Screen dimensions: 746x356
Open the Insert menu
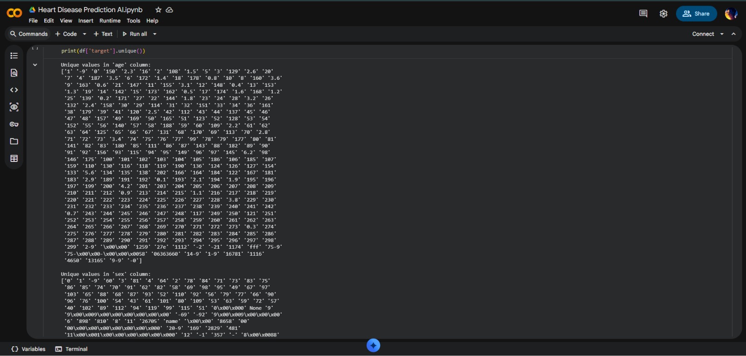click(85, 21)
